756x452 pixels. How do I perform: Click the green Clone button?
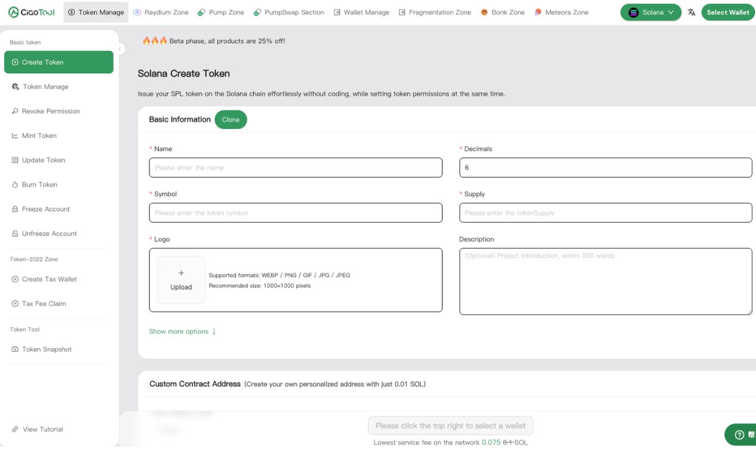click(x=230, y=120)
